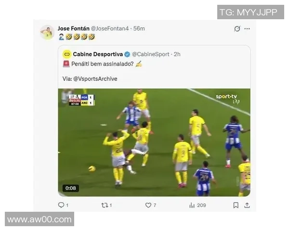Open the Jose Fontán display name link
Image resolution: width=289 pixels, height=231 pixels.
click(73, 28)
